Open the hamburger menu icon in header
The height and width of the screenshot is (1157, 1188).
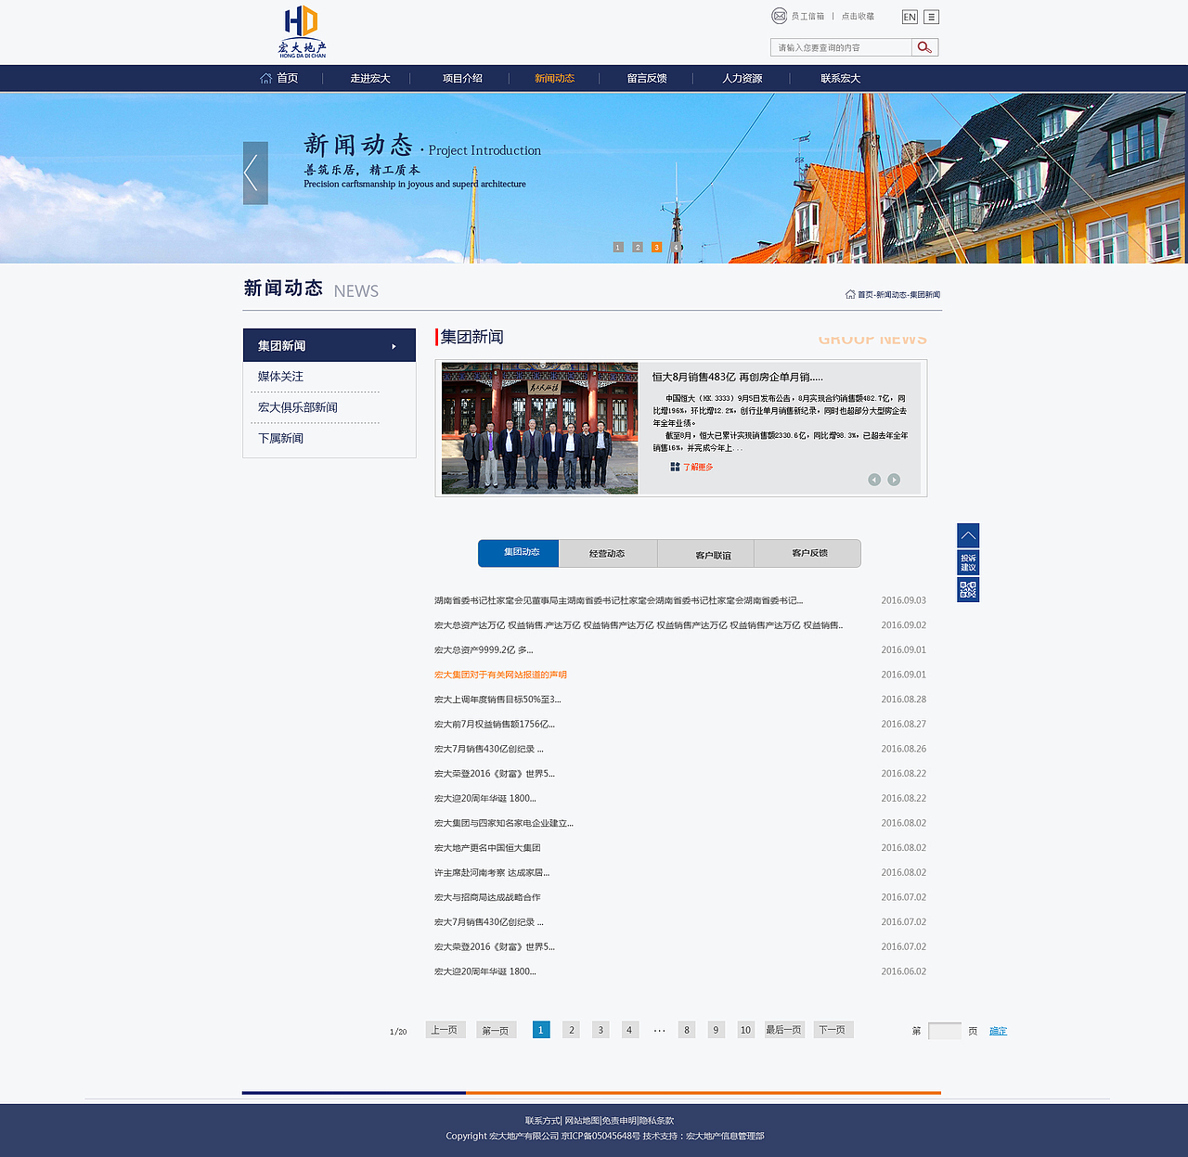(x=931, y=17)
